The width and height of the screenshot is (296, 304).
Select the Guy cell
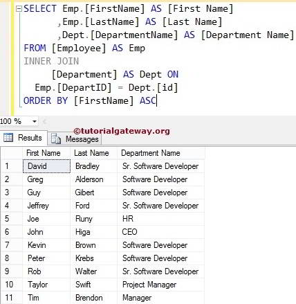[46, 193]
